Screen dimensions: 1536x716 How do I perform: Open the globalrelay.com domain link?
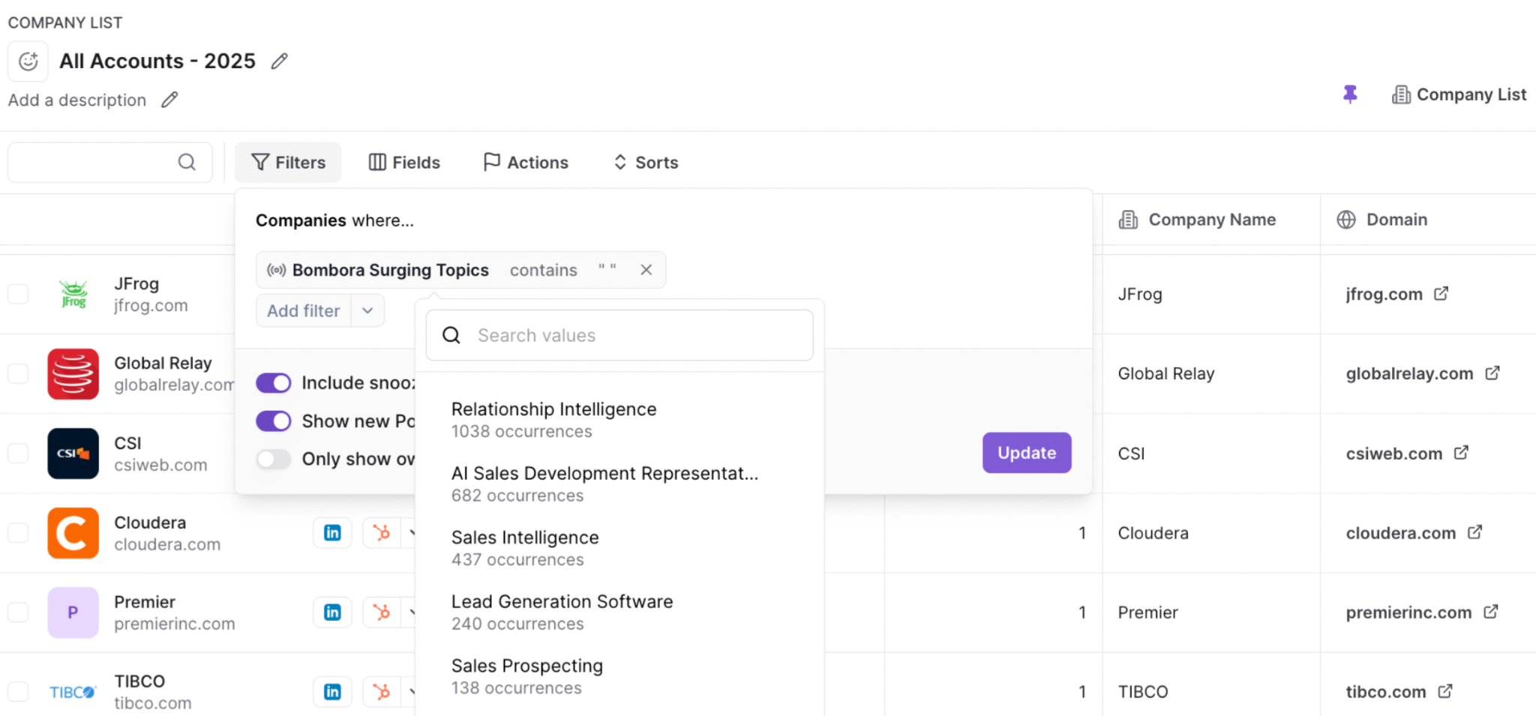pyautogui.click(x=1409, y=373)
